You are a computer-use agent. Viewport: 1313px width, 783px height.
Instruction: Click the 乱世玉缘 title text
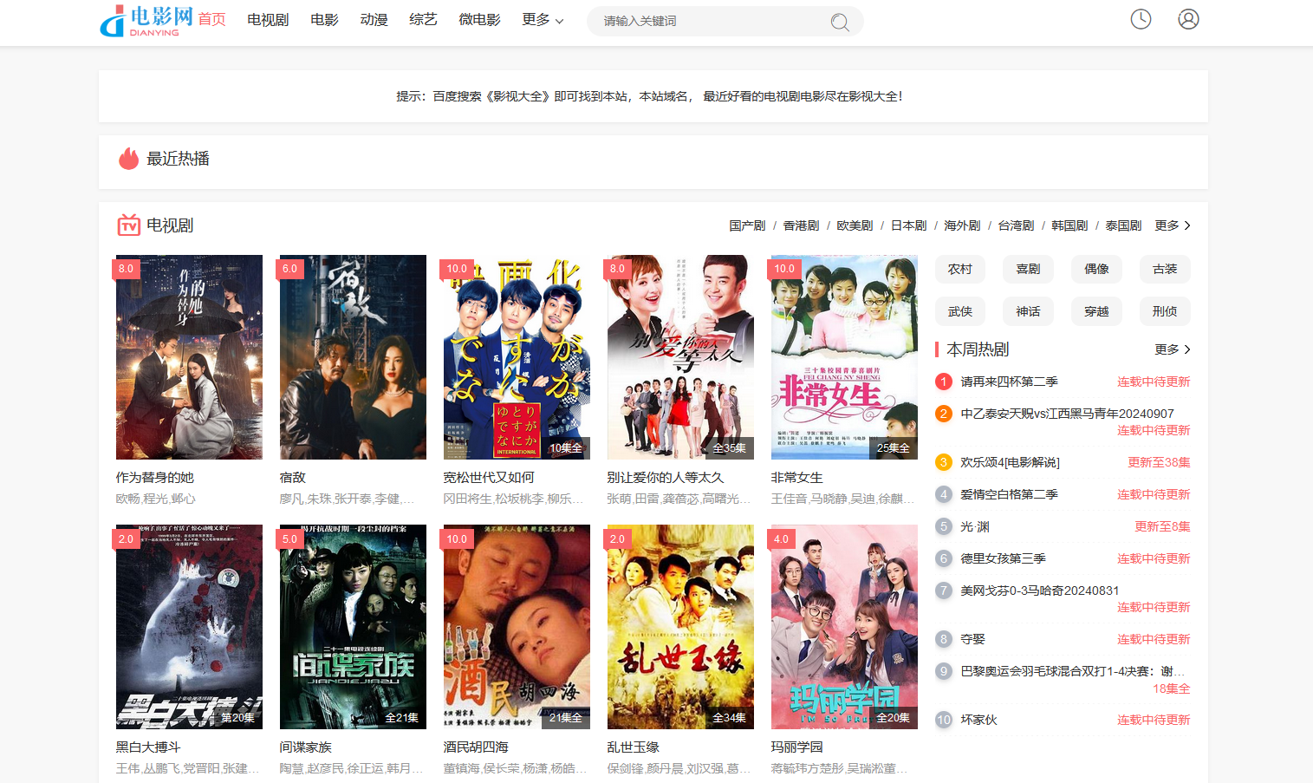(634, 747)
